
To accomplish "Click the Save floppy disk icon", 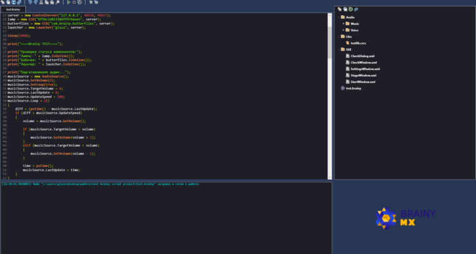I will coord(14,2).
